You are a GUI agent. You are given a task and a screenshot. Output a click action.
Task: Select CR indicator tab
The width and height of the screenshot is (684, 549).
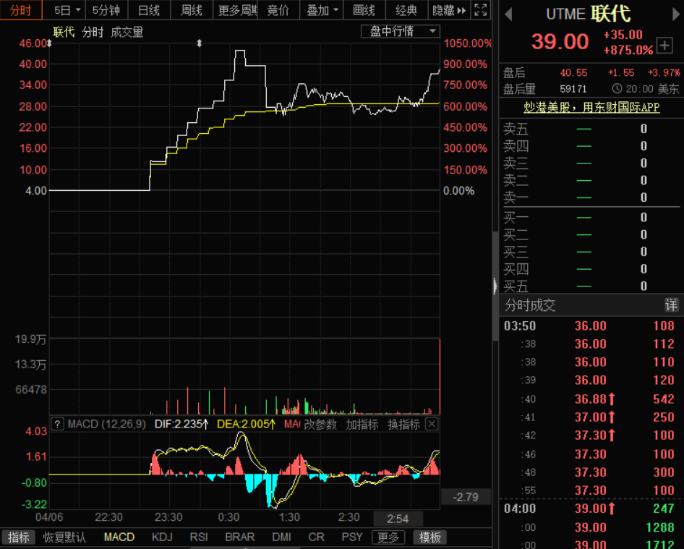click(316, 537)
